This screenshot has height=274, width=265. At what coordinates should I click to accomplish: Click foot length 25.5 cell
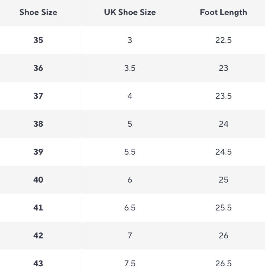[223, 208]
